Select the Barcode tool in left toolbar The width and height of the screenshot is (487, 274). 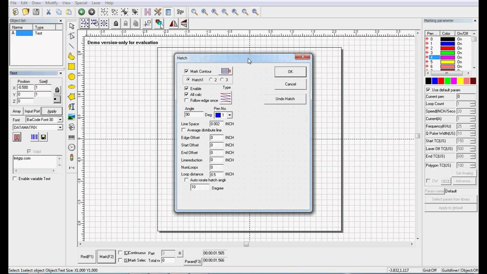pyautogui.click(x=72, y=137)
